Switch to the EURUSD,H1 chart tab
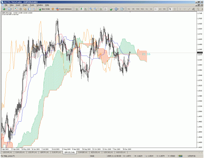Screen dimensions: 204x158 click(20, 152)
